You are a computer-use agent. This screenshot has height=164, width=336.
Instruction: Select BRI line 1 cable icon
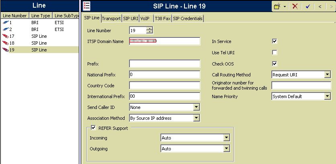5,23
